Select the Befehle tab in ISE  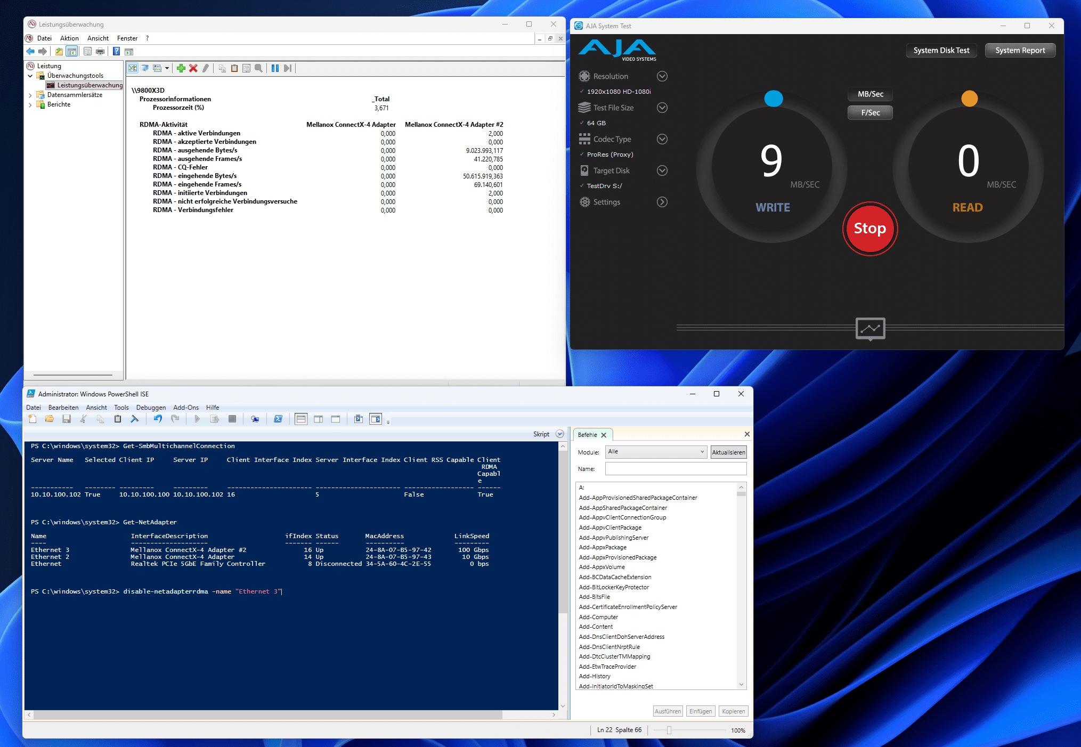588,435
